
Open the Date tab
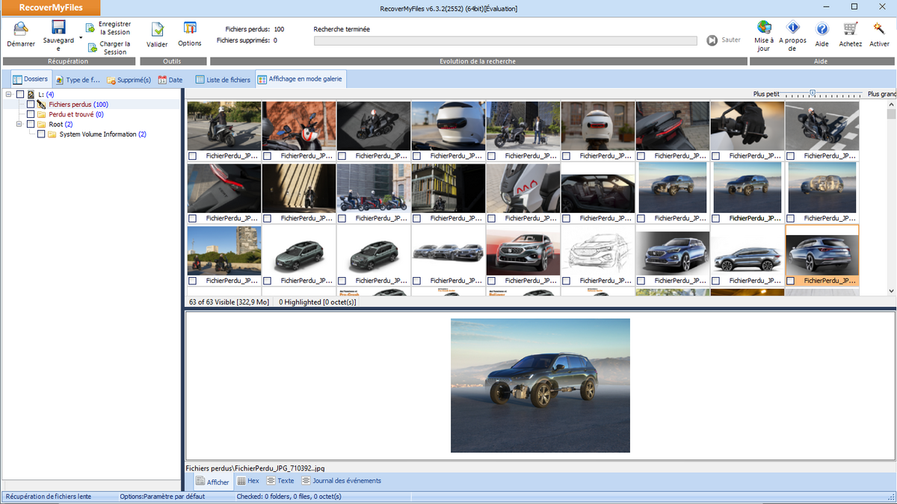(170, 80)
